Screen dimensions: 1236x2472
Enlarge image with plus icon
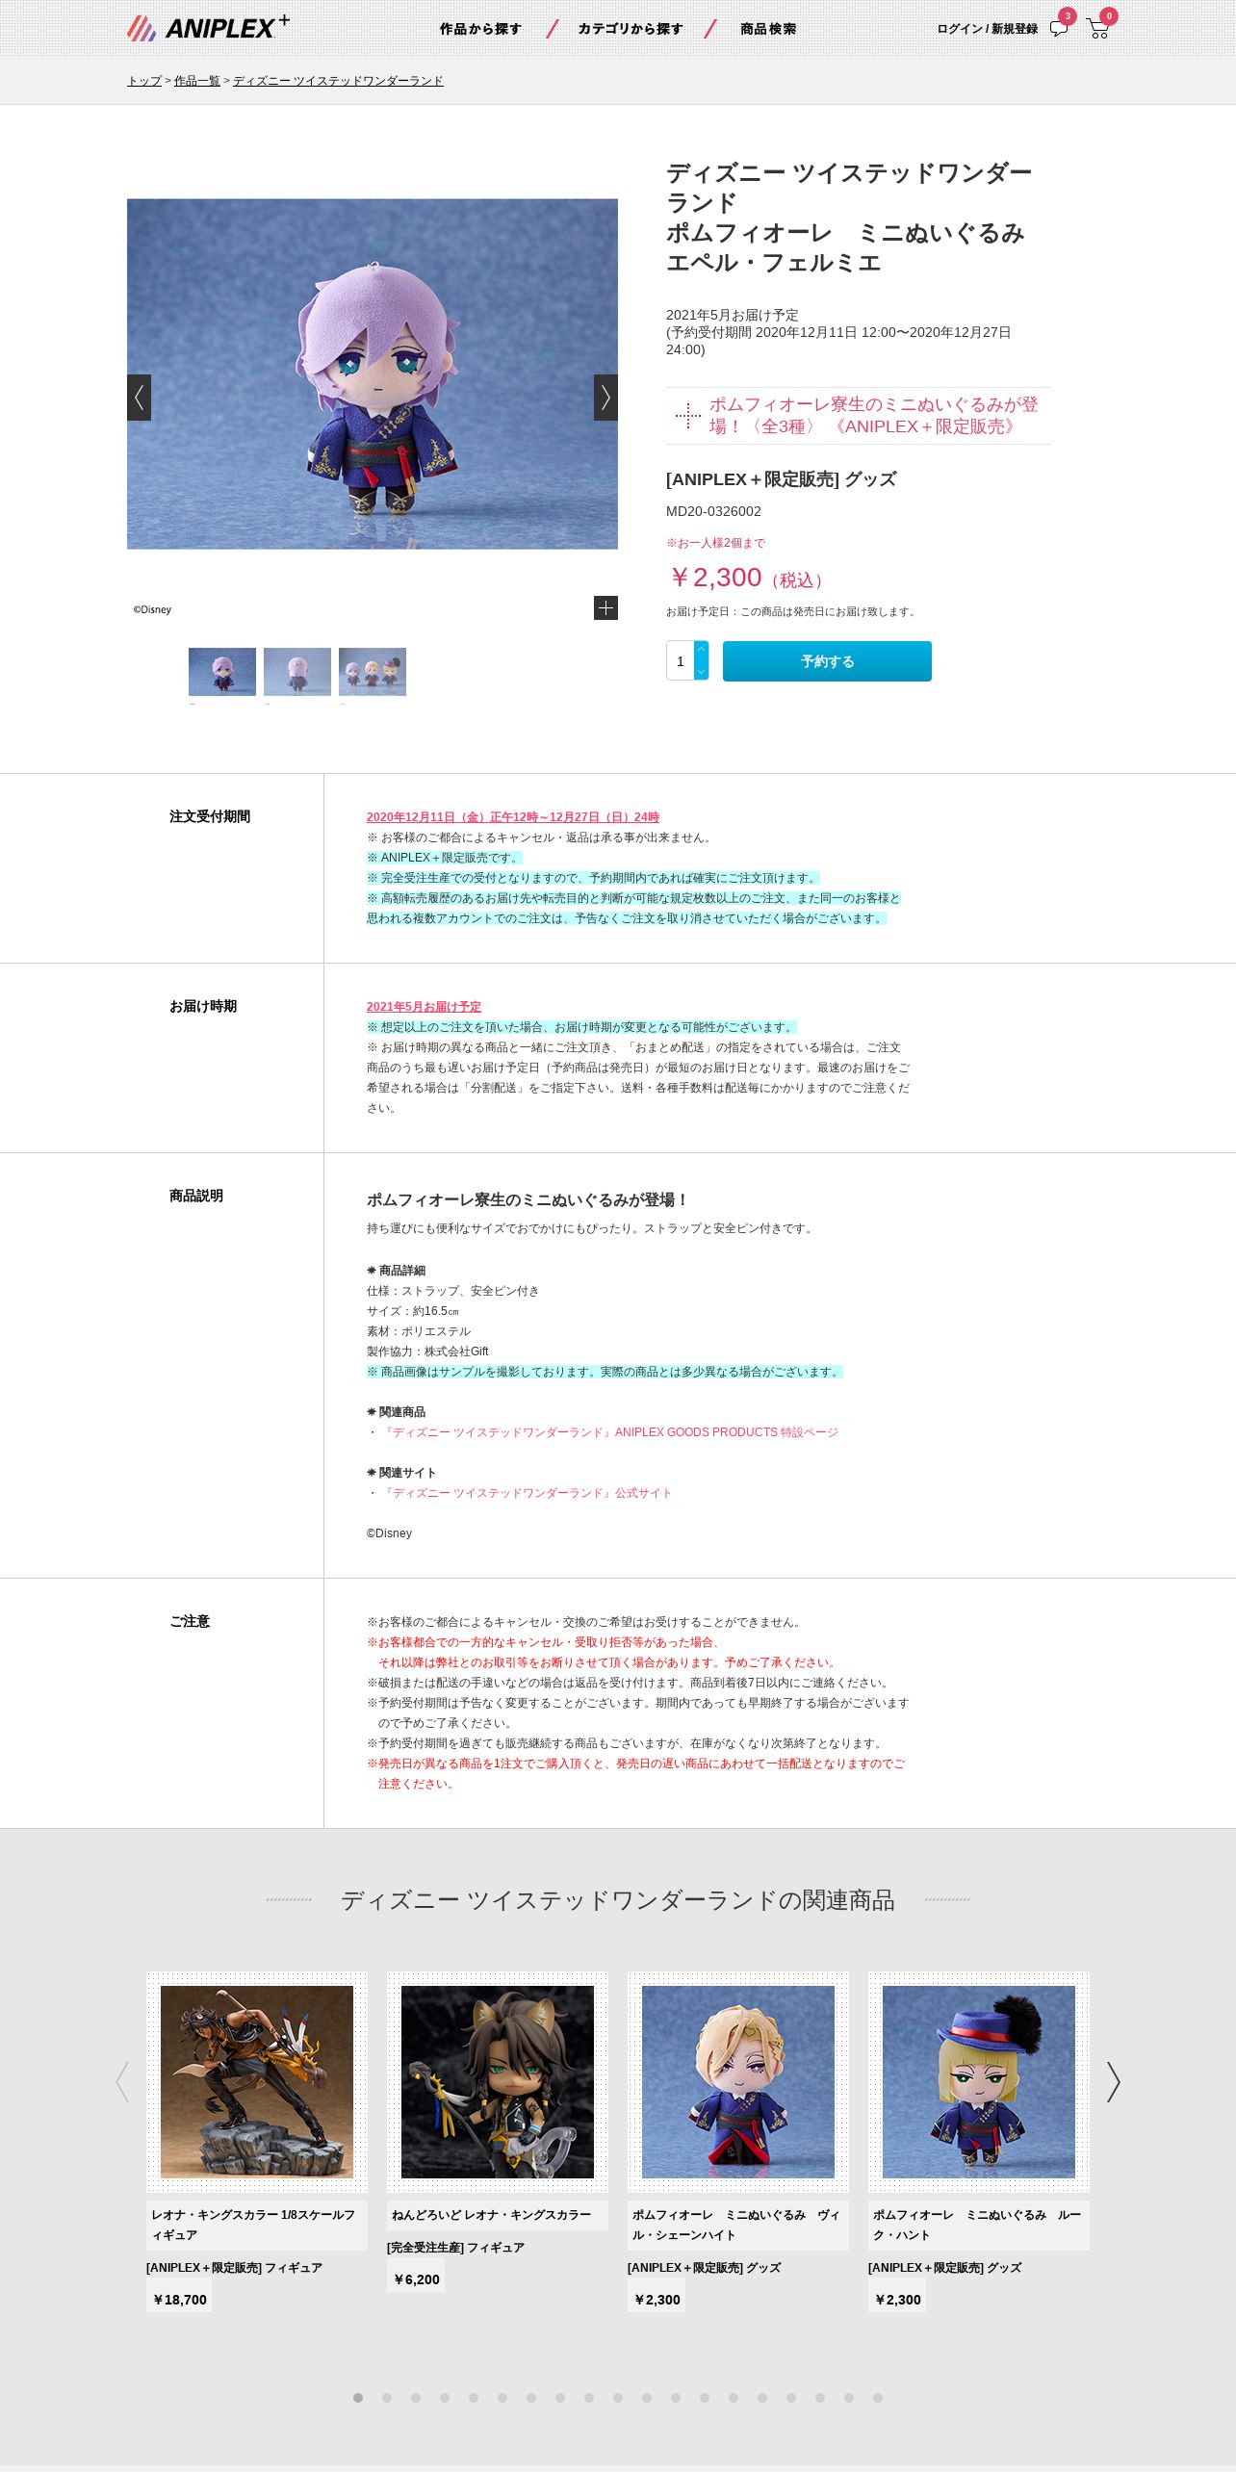click(x=605, y=608)
